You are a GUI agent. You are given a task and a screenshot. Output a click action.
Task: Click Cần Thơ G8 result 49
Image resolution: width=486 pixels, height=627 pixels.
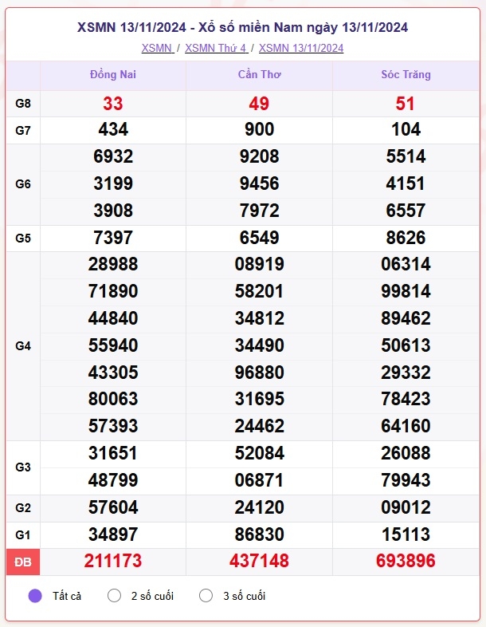coord(259,104)
